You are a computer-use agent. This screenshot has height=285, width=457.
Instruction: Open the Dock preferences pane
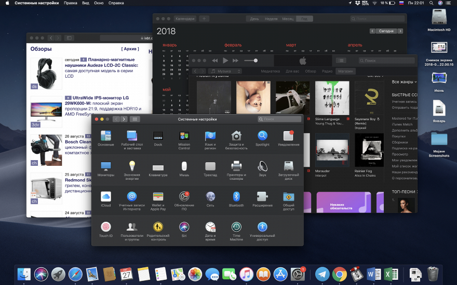[x=158, y=136]
